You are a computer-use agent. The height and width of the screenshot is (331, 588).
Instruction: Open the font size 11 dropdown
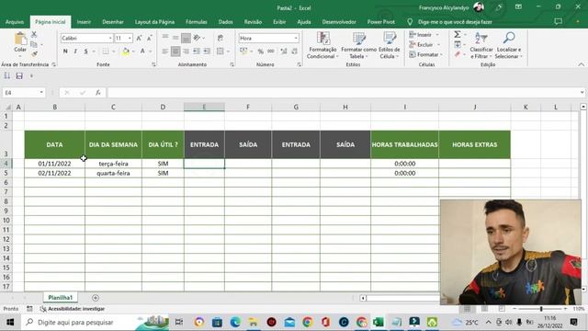(x=130, y=39)
